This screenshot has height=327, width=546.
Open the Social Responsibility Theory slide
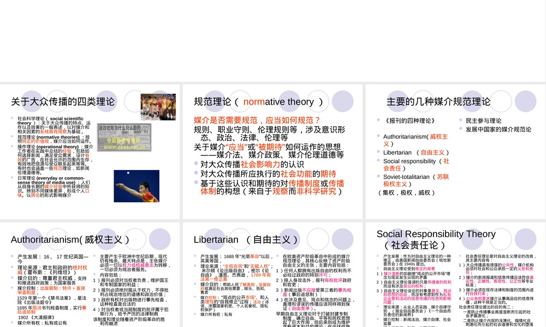coord(455,275)
